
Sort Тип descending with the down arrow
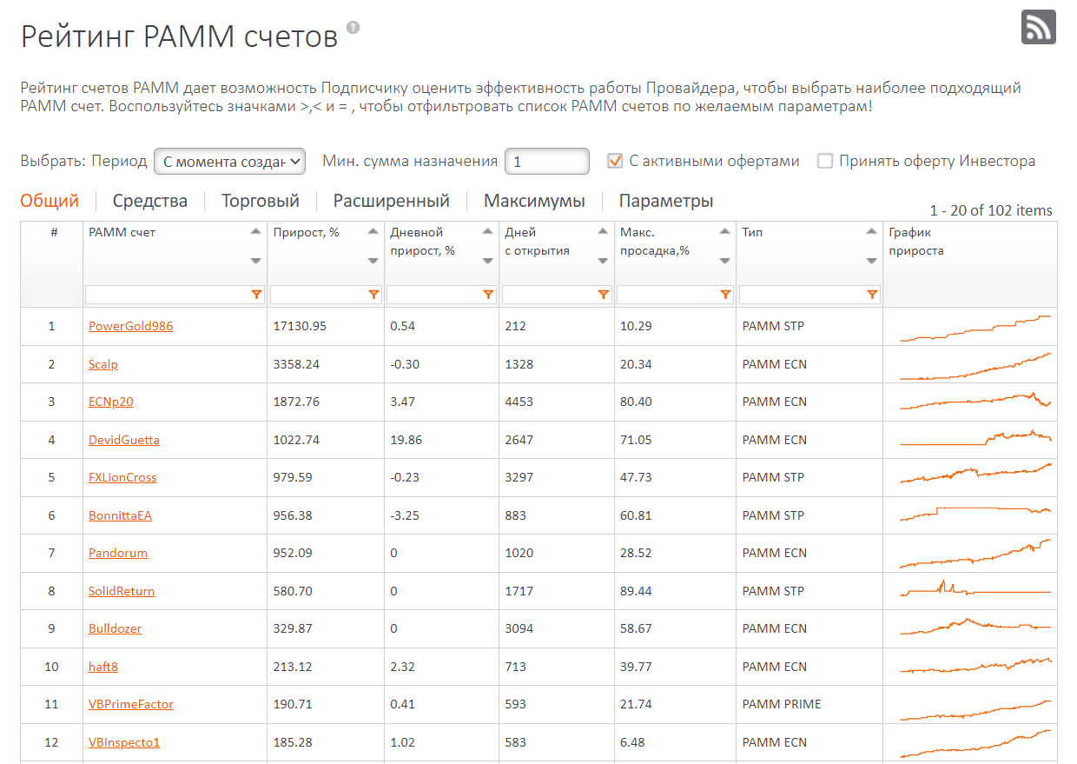click(871, 262)
